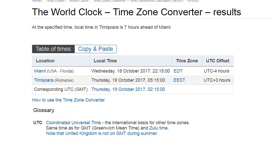Select the Local Time column header
Image resolution: width=272 pixels, height=141 pixels.
pos(105,61)
